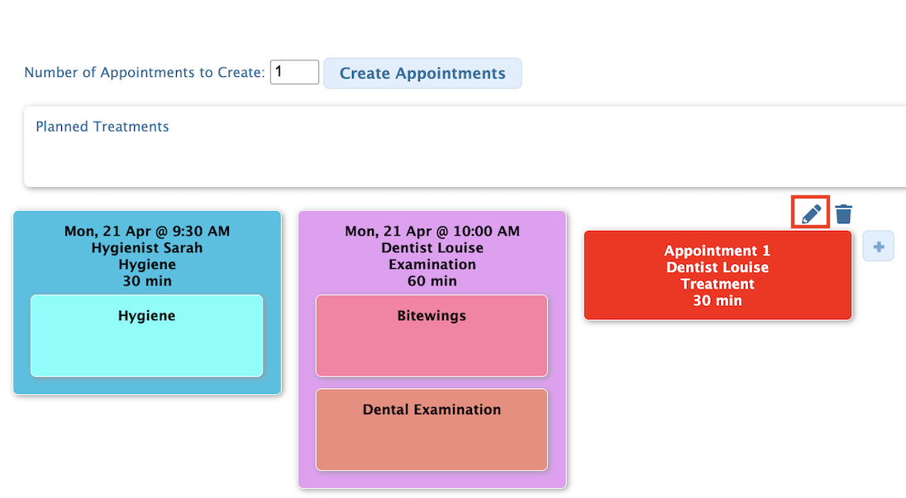
Task: Click the pencil edit icon above Appointment 1
Action: coord(811,213)
